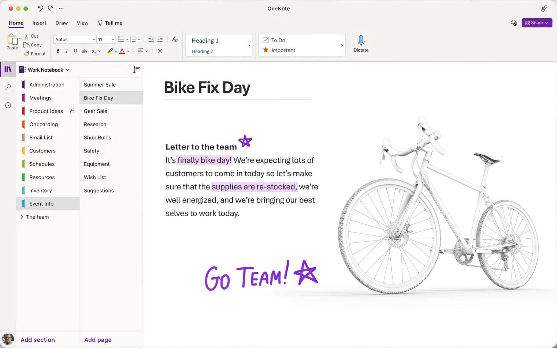557x348 pixels.
Task: Open the Wish List page
Action: [x=111, y=177]
